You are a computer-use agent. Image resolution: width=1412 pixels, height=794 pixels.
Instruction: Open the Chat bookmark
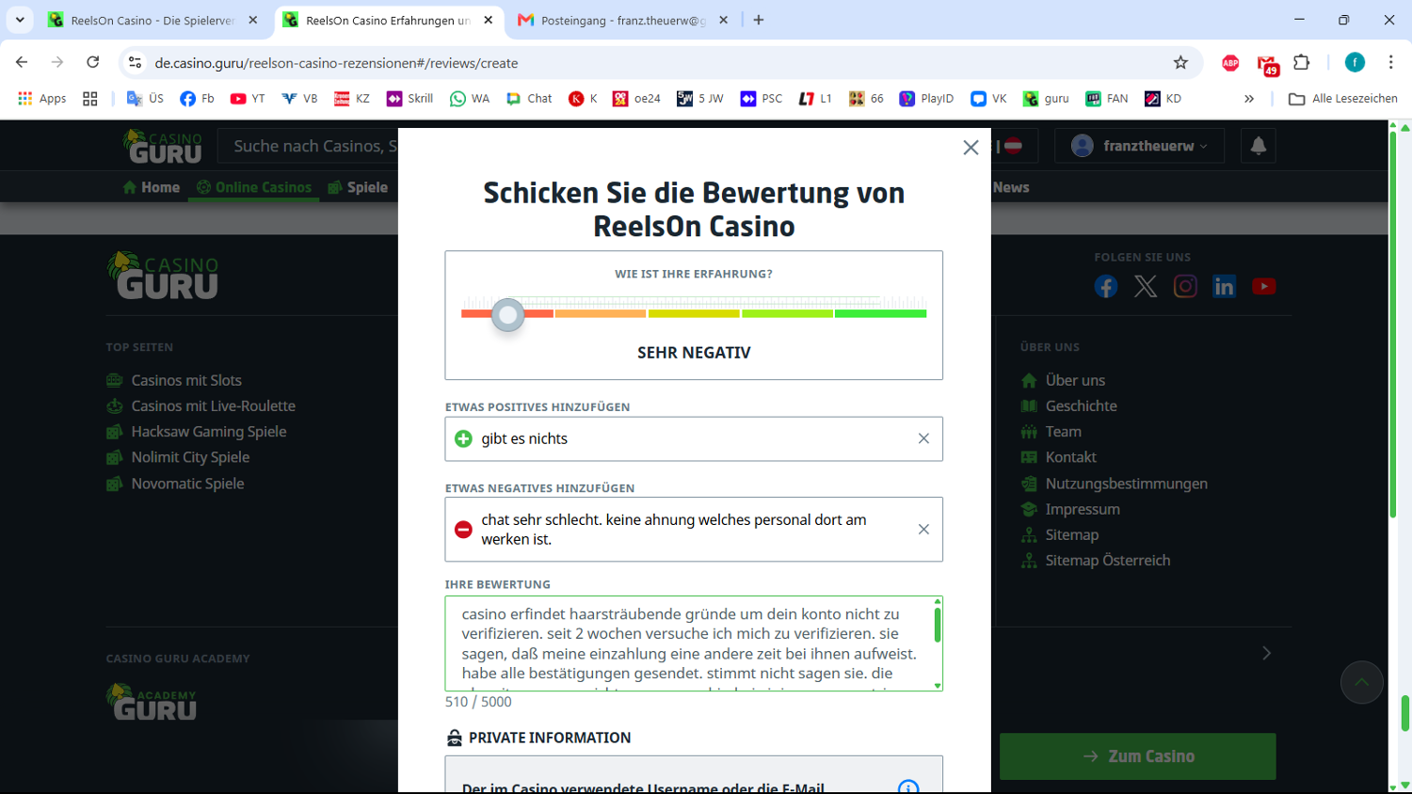tap(529, 98)
